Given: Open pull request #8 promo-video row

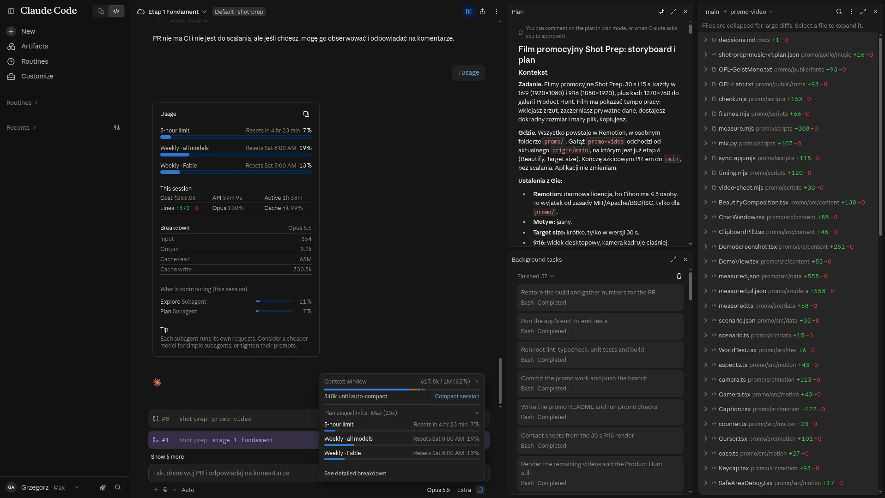Looking at the screenshot, I should 233,419.
